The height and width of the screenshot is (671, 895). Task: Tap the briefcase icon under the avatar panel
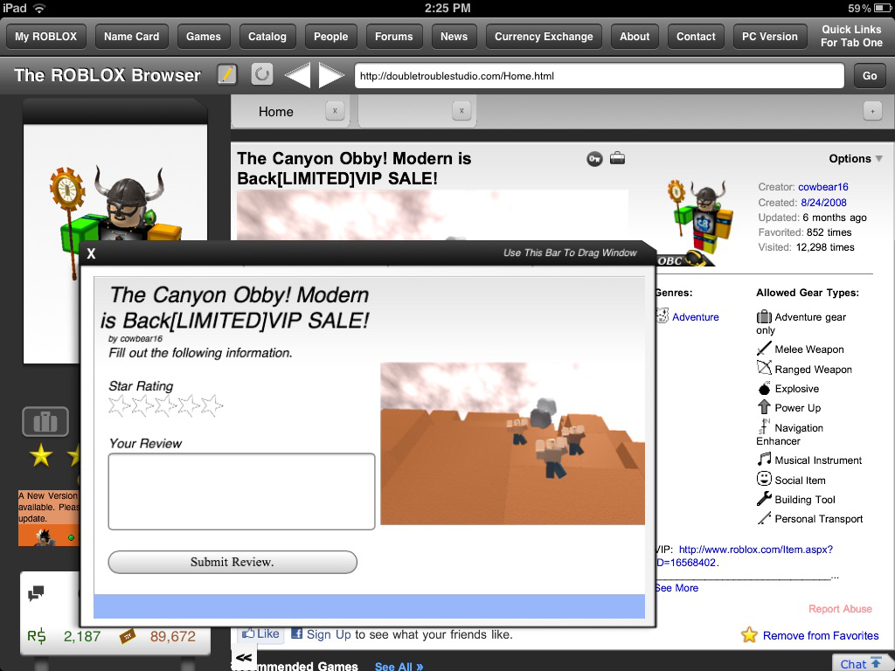coord(45,422)
